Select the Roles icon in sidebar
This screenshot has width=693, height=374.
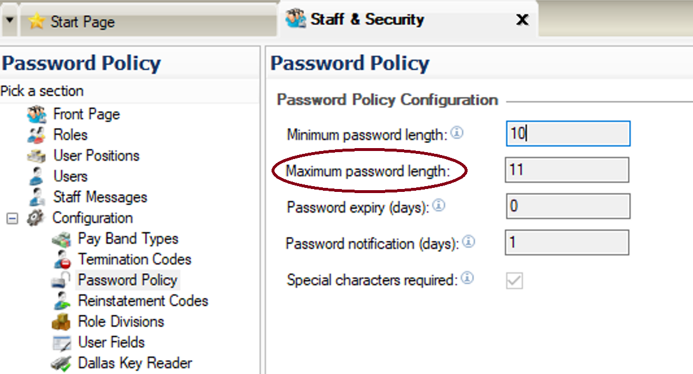tap(37, 135)
